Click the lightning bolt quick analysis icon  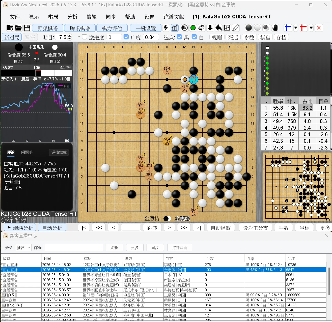166,28
